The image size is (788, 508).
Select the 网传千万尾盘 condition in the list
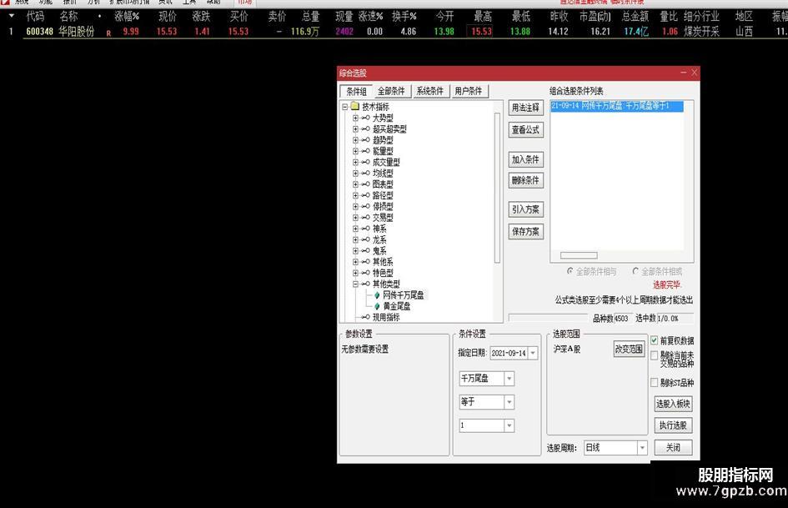(616, 106)
